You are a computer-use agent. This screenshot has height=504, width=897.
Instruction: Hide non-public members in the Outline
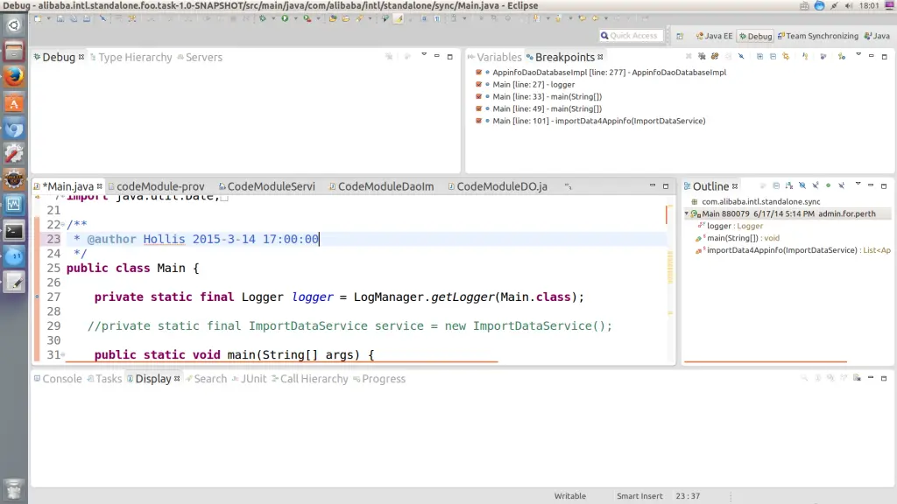tap(828, 185)
